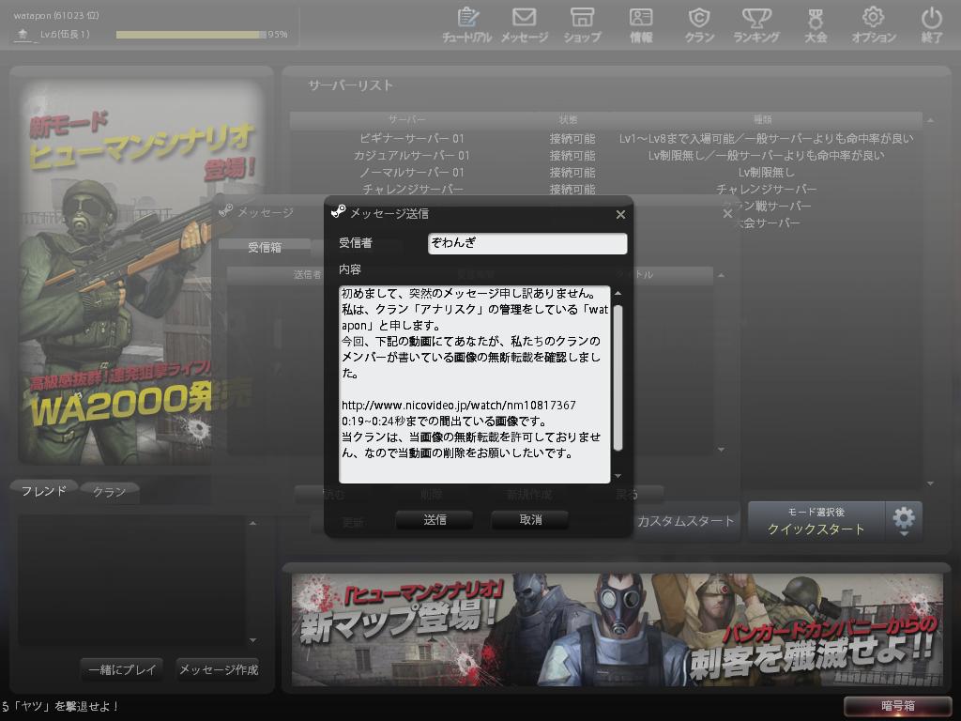The width and height of the screenshot is (961, 721).
Task: Select チャレンジサーバー in server name column
Action: click(412, 190)
